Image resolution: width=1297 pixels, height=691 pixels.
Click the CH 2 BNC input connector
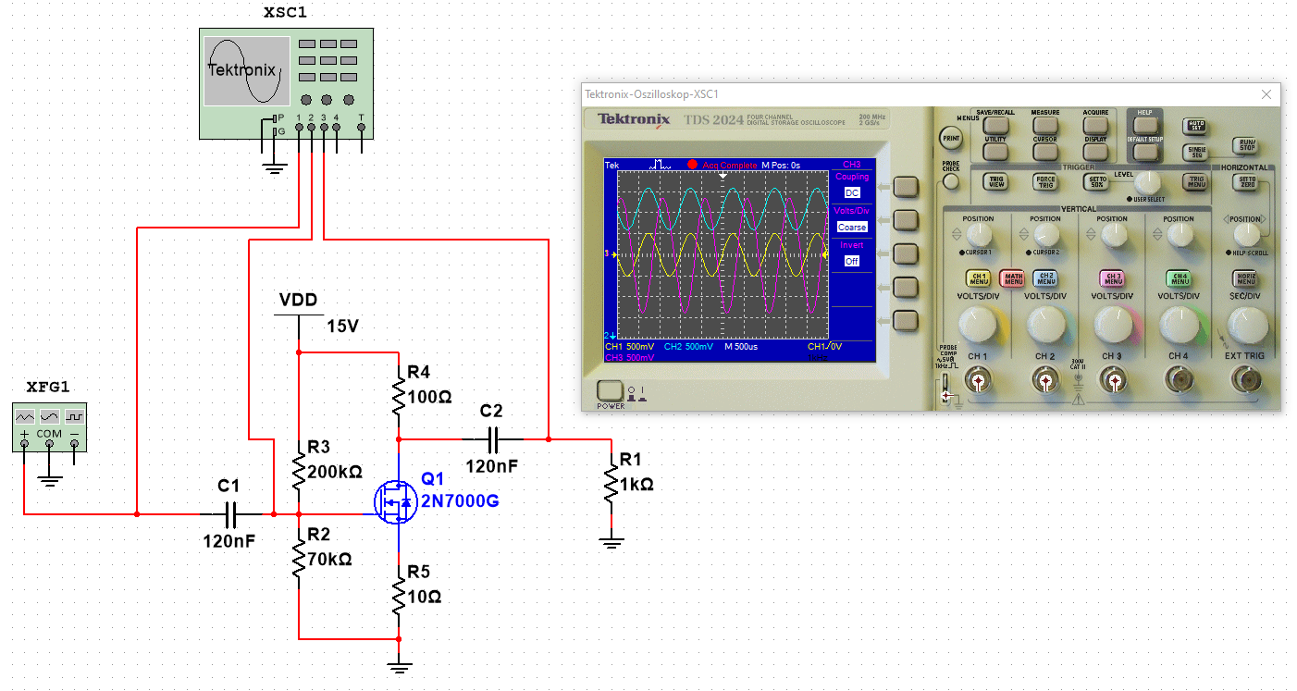point(1045,379)
